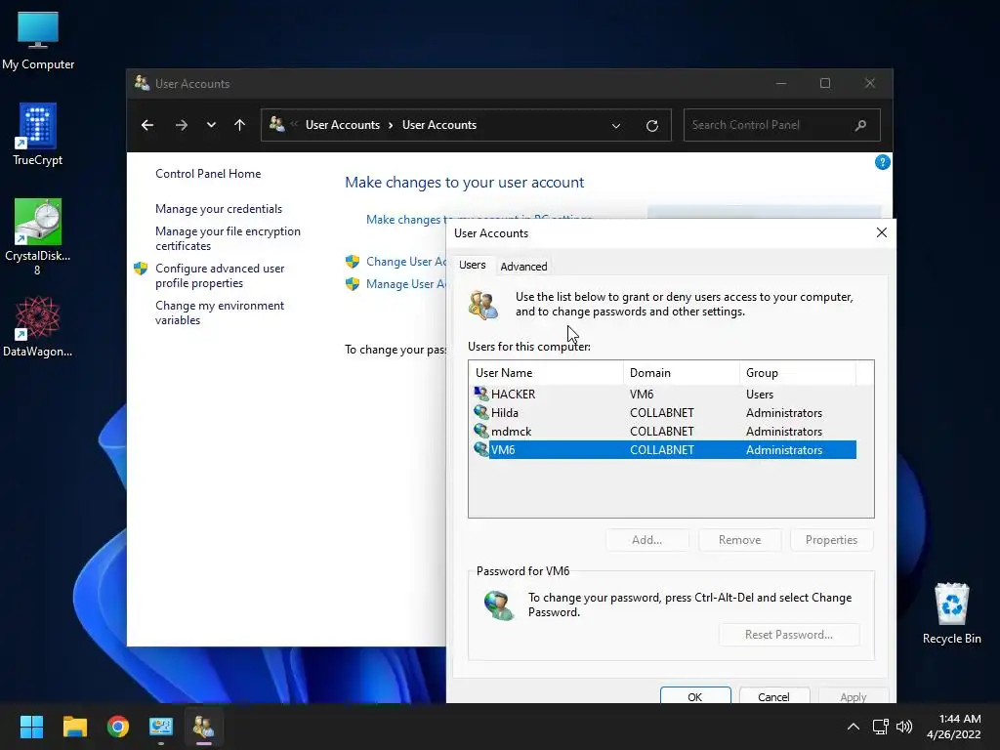Confirm dialog with OK button
Image resolution: width=1000 pixels, height=750 pixels.
695,696
